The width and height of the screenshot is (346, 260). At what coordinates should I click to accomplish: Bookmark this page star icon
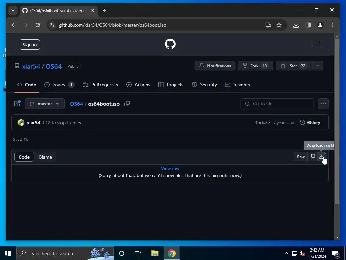click(279, 25)
